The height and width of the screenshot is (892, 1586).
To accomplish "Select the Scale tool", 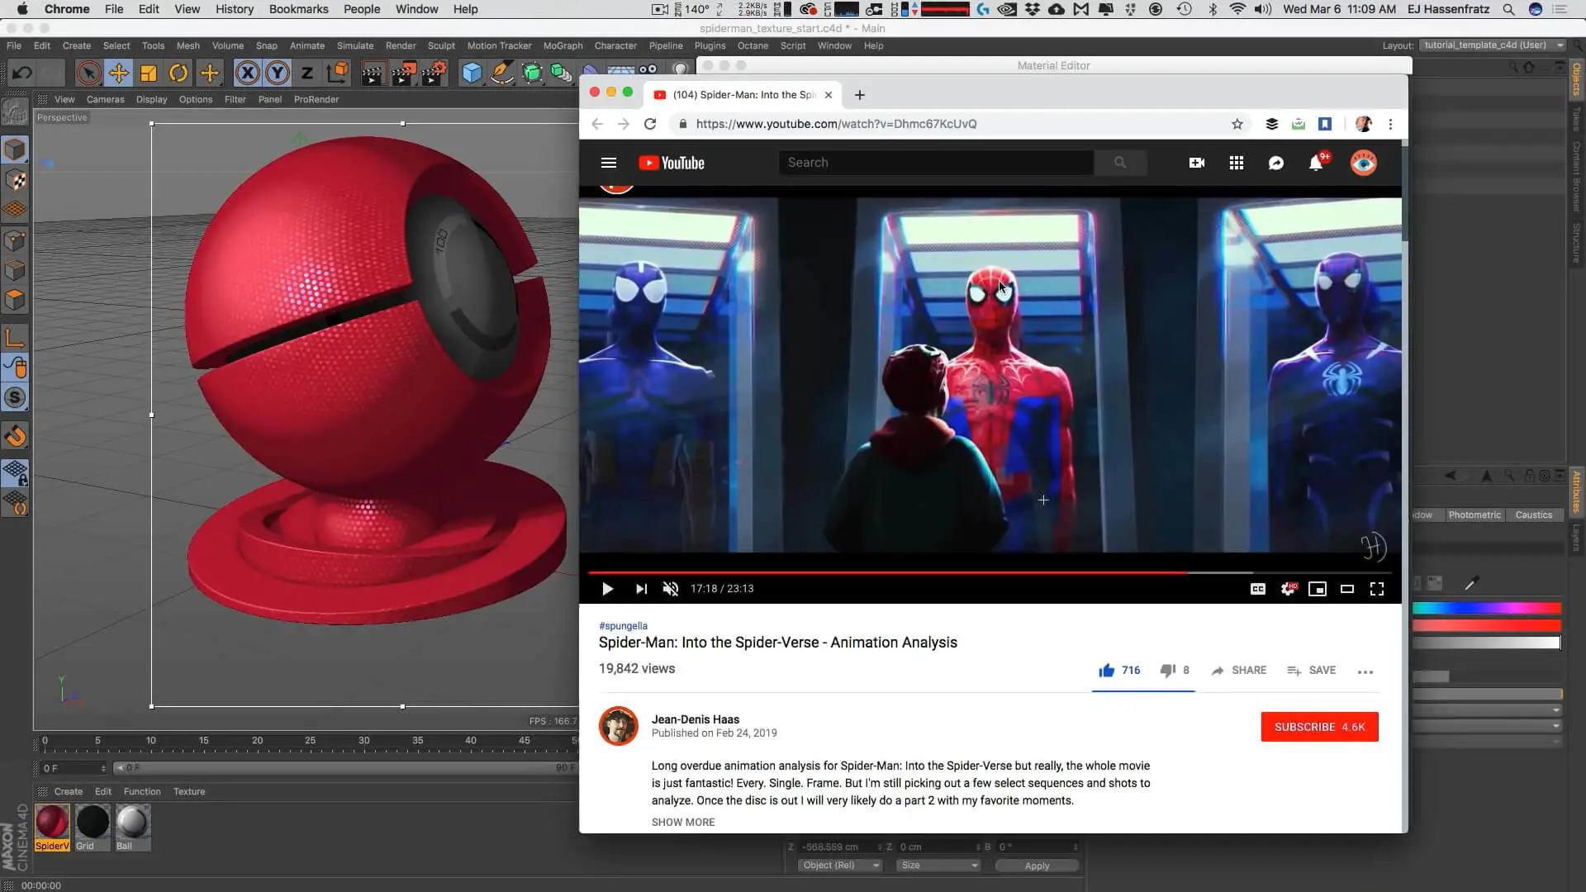I will (149, 74).
